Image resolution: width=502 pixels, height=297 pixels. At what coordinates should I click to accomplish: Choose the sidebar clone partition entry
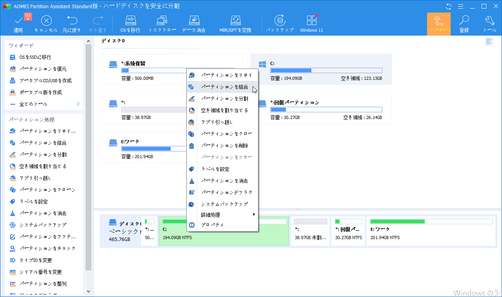click(43, 190)
